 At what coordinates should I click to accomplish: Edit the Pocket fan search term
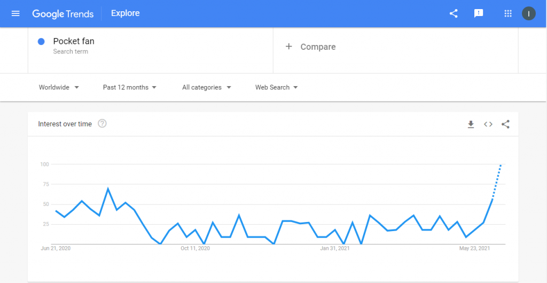click(x=74, y=41)
